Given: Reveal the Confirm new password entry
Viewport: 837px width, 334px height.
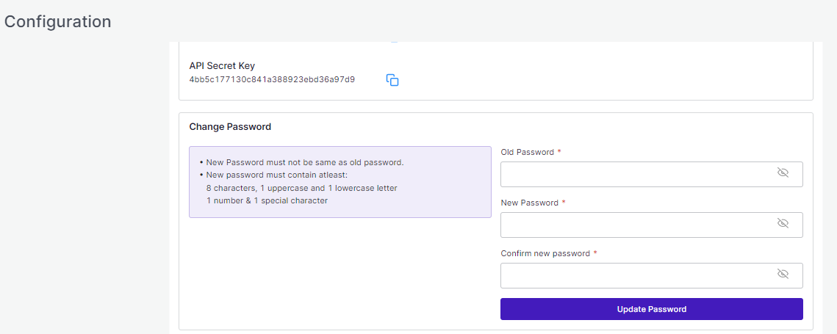Looking at the screenshot, I should (783, 275).
